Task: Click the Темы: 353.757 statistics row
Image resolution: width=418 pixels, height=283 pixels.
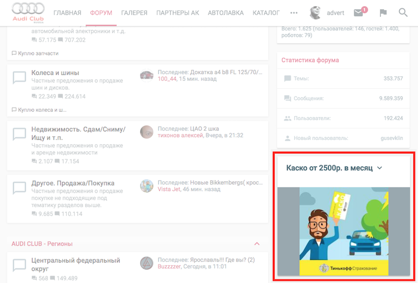Action: click(x=343, y=78)
